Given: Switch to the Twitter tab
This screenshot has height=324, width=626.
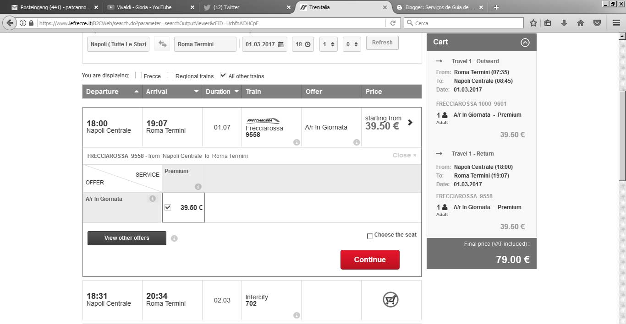Looking at the screenshot, I should (x=247, y=7).
